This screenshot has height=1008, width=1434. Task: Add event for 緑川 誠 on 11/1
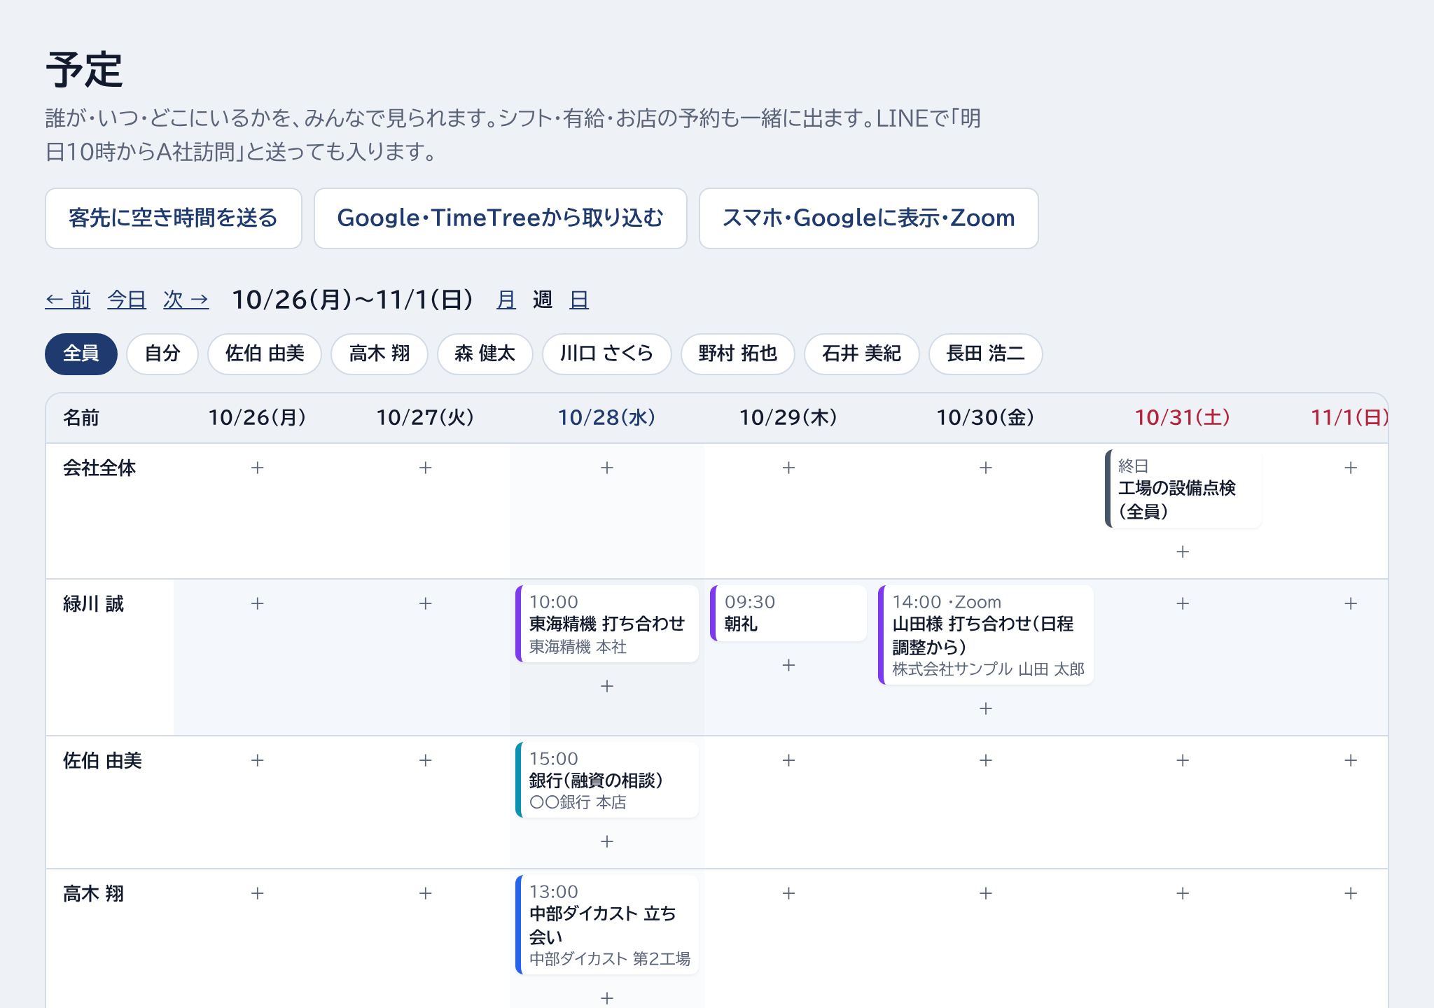pyautogui.click(x=1351, y=603)
